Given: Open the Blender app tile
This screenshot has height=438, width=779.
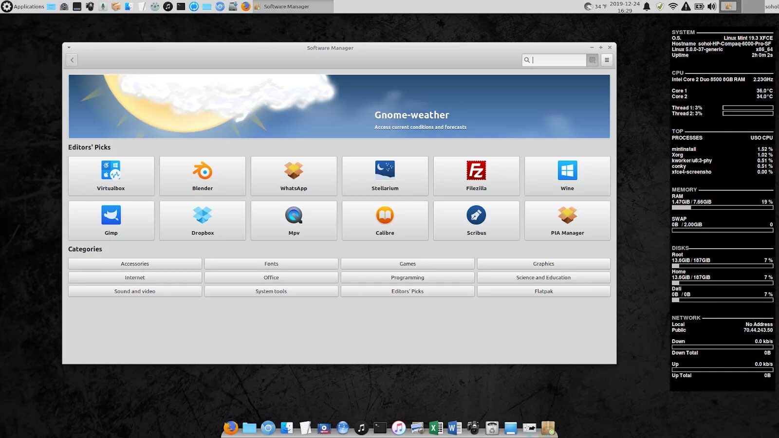Looking at the screenshot, I should point(203,176).
